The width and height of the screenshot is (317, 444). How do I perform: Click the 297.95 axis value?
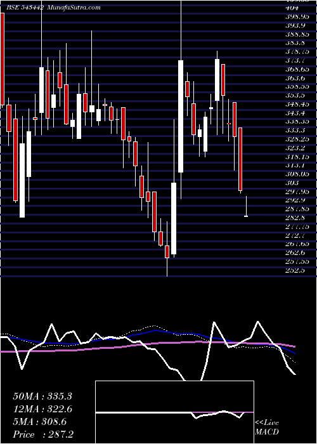click(297, 192)
